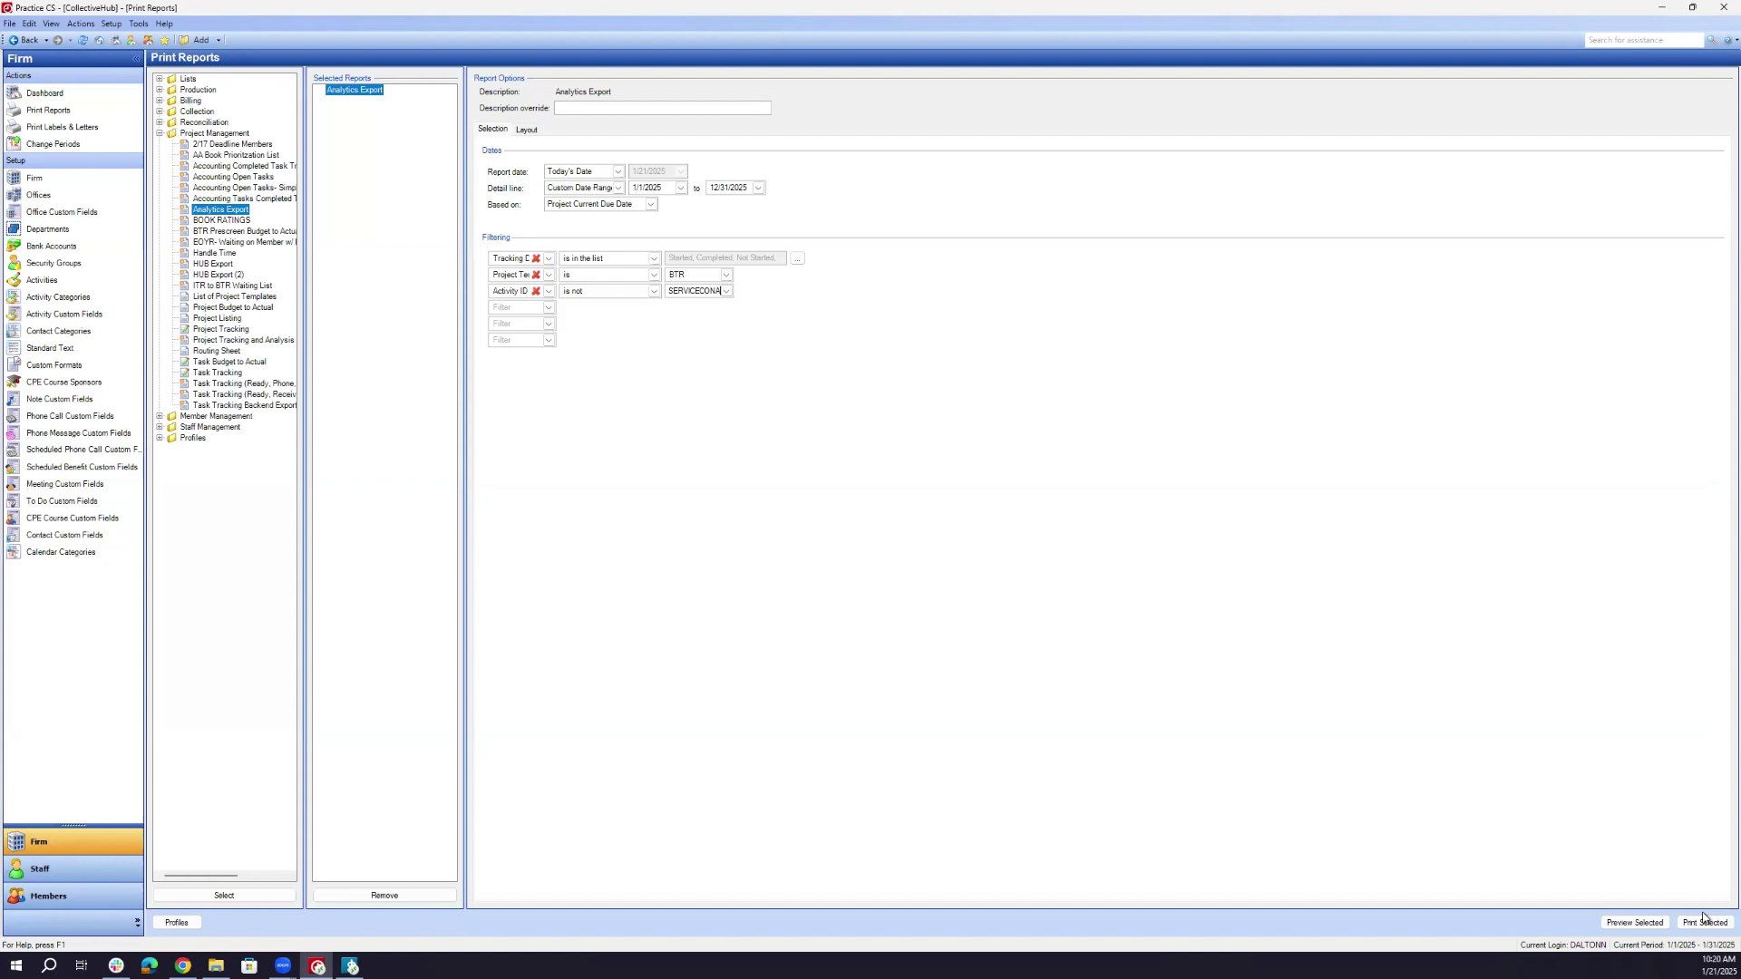Delete the Activity ID filter row
This screenshot has height=979, width=1741.
tap(536, 291)
